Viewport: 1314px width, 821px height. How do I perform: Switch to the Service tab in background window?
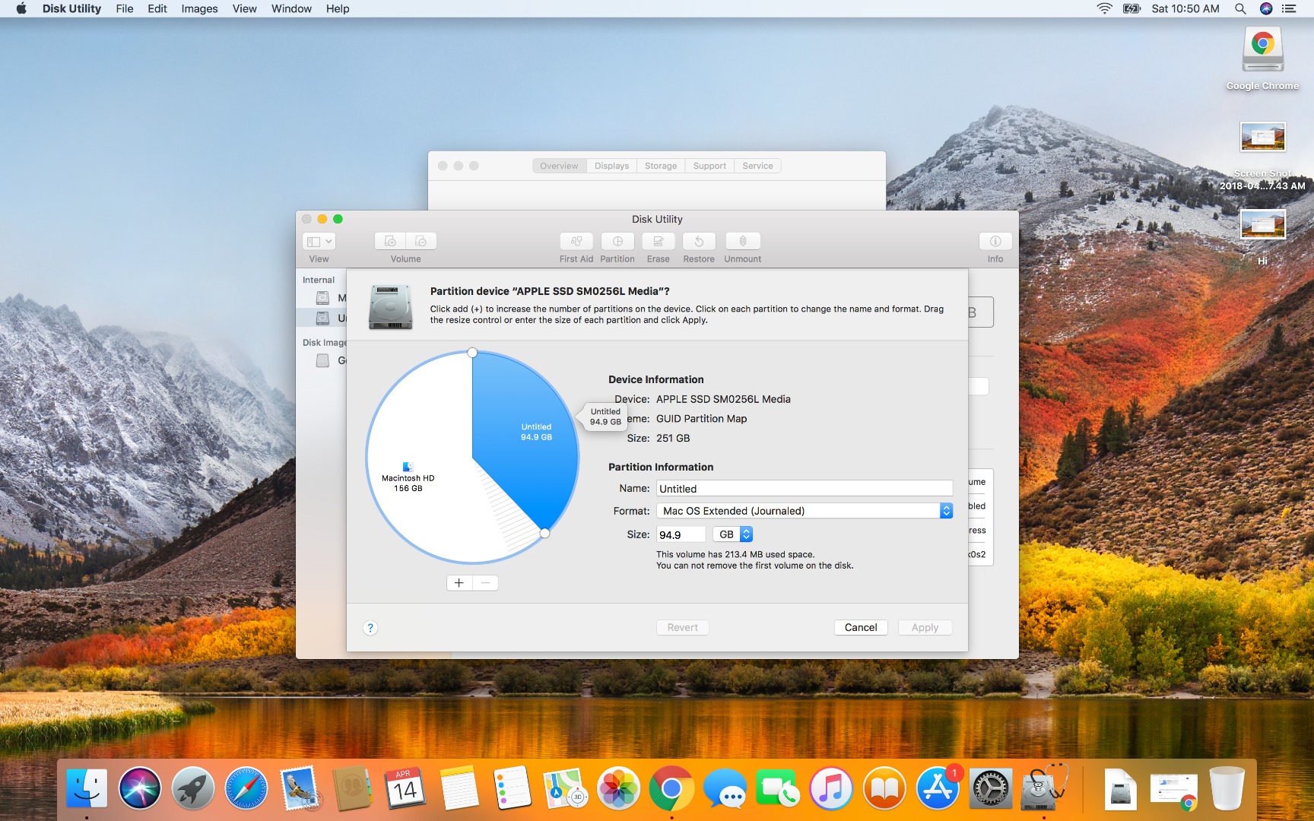757,166
